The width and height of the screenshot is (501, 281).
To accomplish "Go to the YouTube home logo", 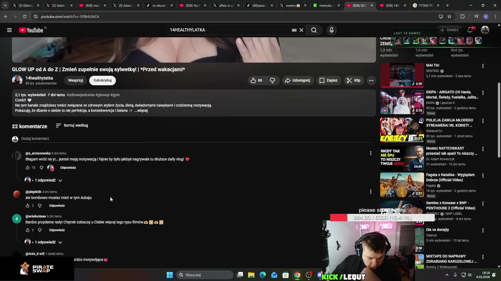I will click(31, 30).
